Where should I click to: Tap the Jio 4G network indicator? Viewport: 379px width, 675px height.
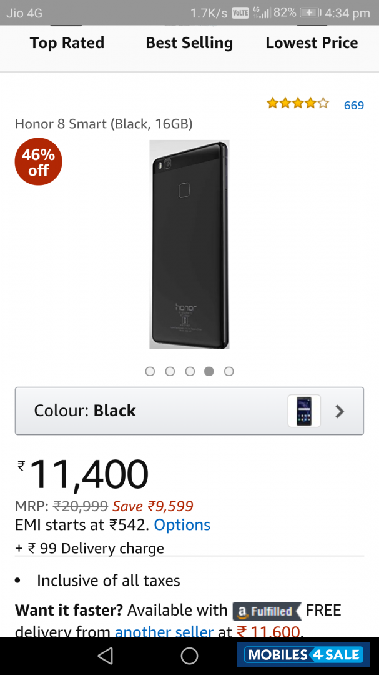24,12
